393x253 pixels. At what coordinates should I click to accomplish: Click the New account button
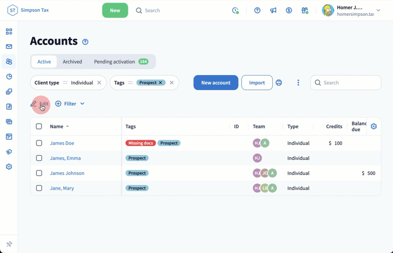[x=216, y=83]
